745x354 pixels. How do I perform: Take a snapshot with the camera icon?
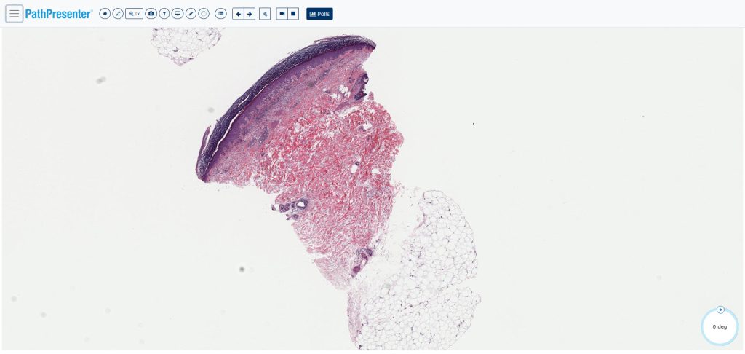[x=151, y=14]
